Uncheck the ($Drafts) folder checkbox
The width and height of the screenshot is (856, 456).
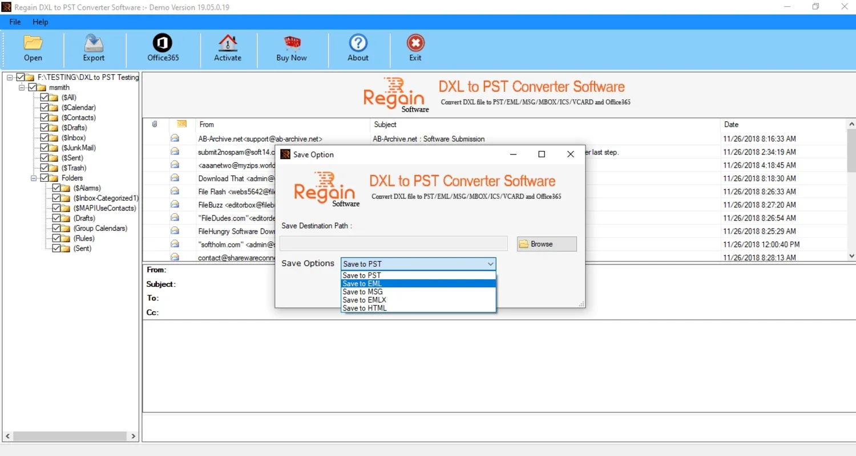coord(45,128)
